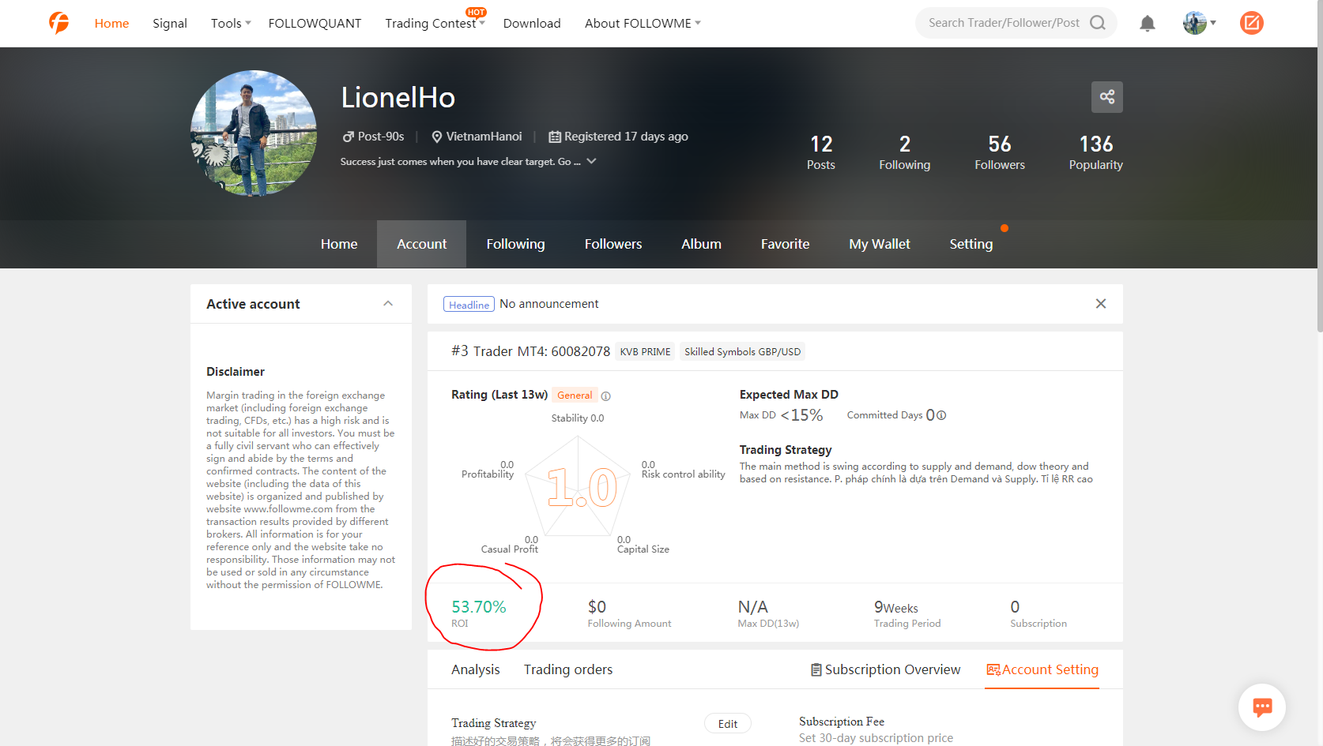
Task: Open Account Setting tab
Action: coord(1042,669)
